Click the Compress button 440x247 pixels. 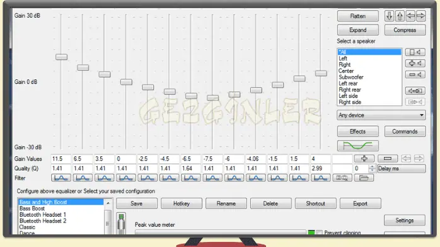point(405,30)
